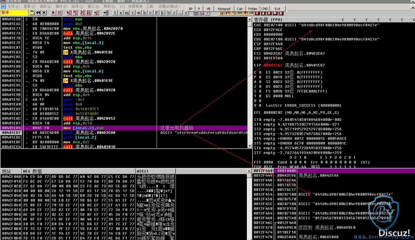Open the Log window with 'l' button
This screenshot has width=415, height=240.
(115, 13)
